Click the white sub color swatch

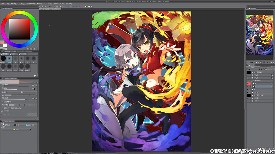point(5,45)
